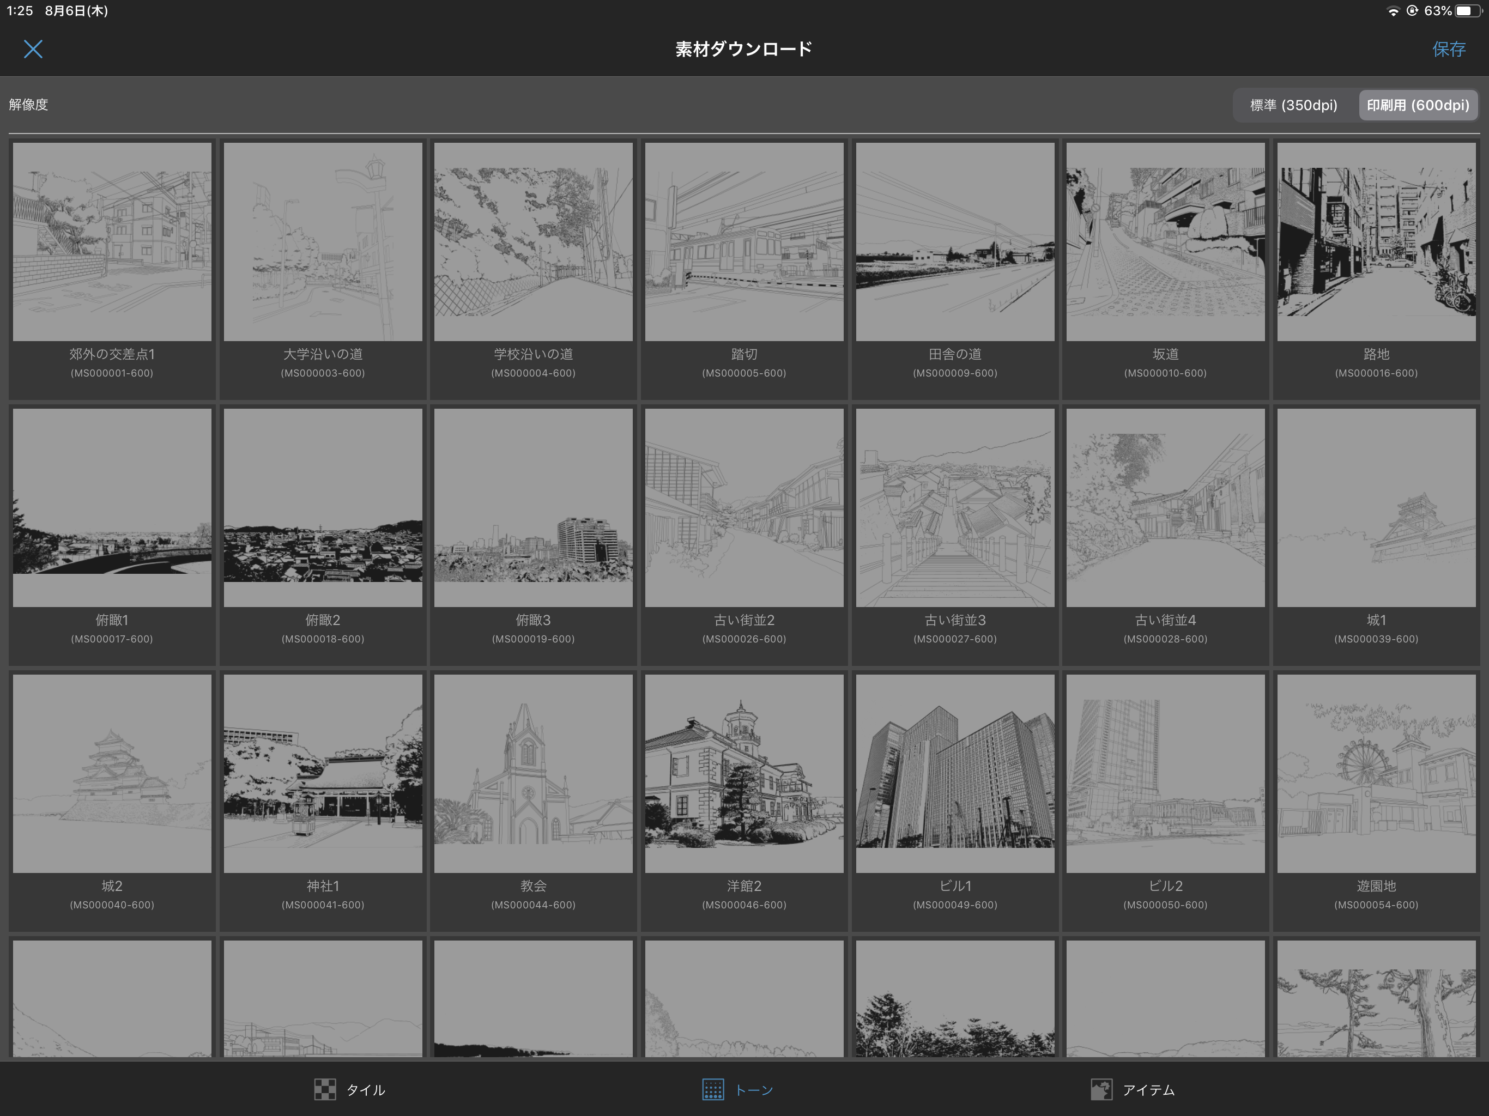Select the 俯瞰3 thumbnail

533,507
